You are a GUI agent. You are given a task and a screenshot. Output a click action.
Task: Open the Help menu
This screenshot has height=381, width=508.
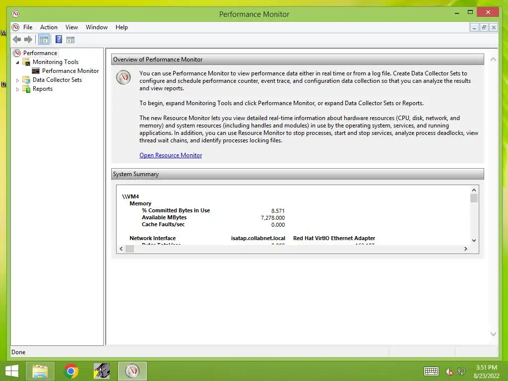tap(122, 27)
